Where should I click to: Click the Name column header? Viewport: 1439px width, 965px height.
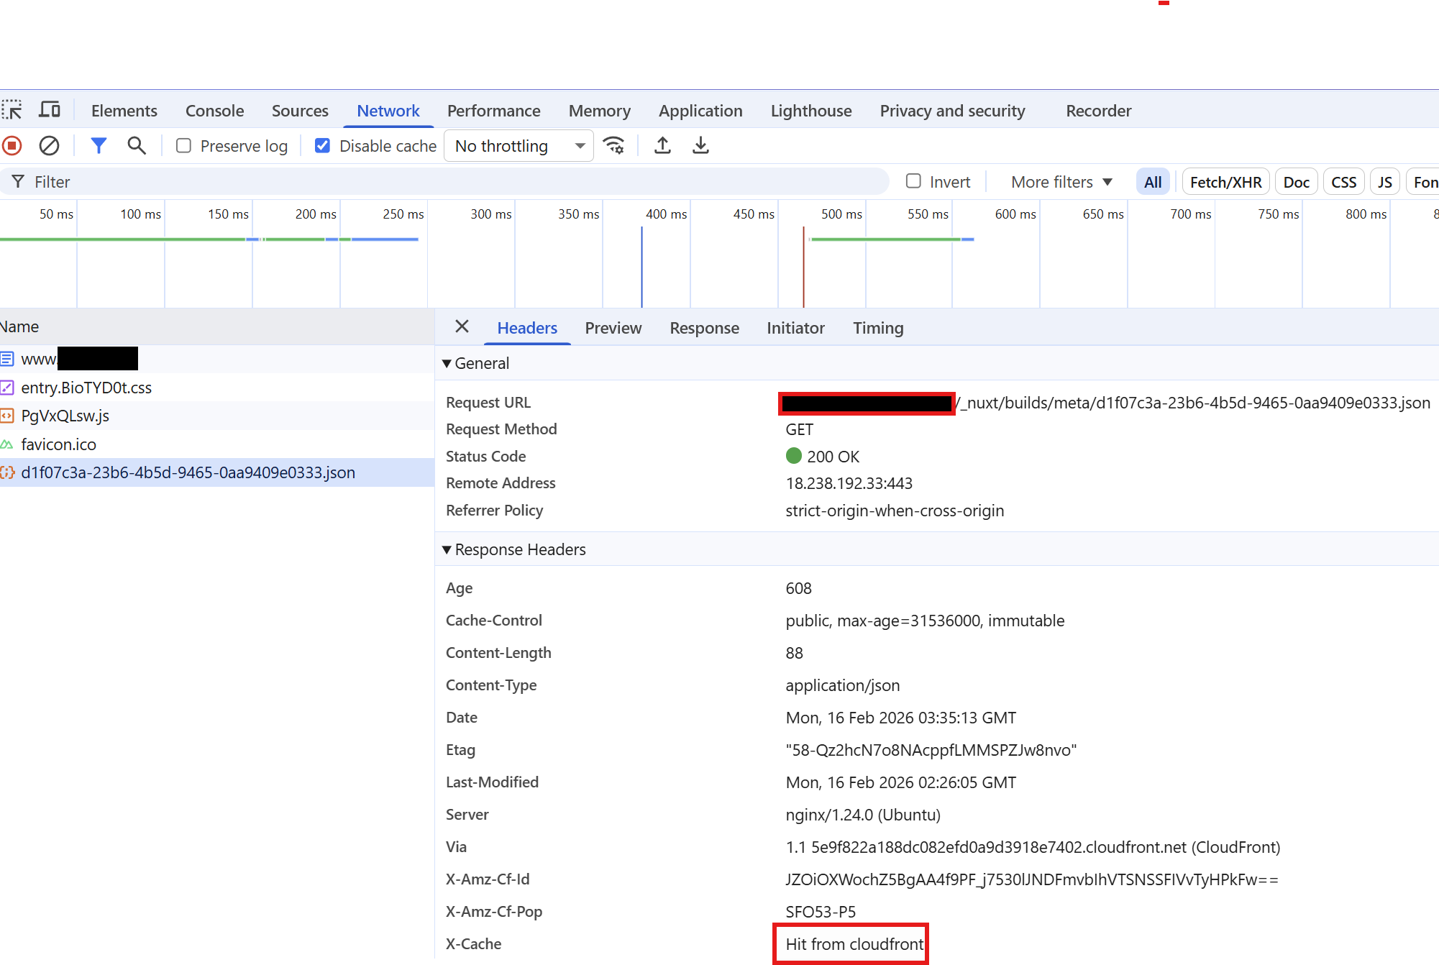point(216,326)
